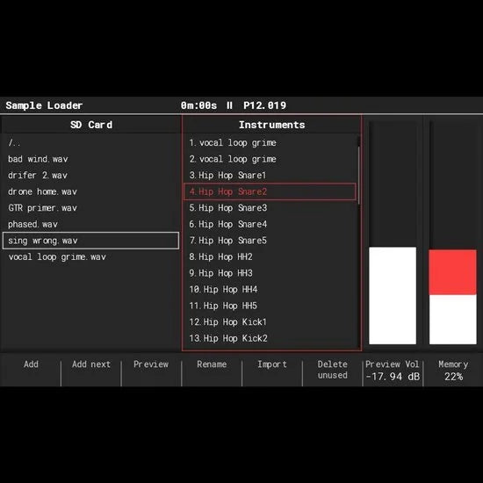Click the Preview Vol level bar
This screenshot has width=483, height=483.
tap(393, 233)
